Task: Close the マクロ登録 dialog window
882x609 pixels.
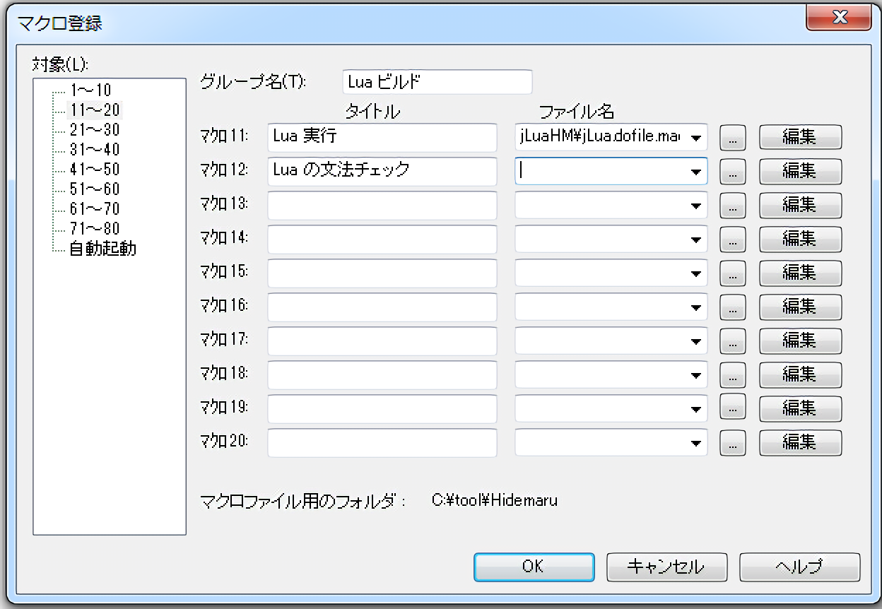Action: pyautogui.click(x=839, y=18)
